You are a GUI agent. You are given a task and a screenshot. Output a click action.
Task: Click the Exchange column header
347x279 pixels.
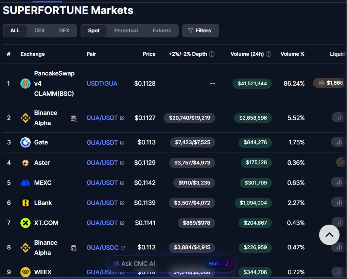[33, 54]
